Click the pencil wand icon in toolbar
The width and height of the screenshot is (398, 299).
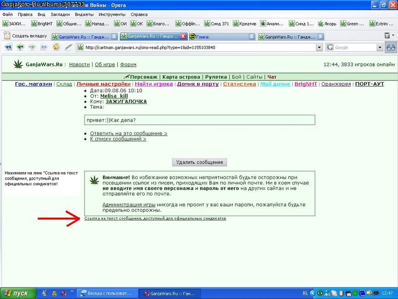[x=68, y=47]
